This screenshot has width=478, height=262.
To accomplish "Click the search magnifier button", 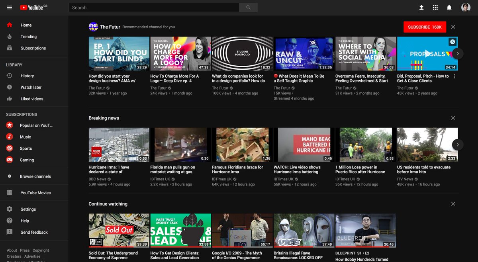I will (249, 8).
